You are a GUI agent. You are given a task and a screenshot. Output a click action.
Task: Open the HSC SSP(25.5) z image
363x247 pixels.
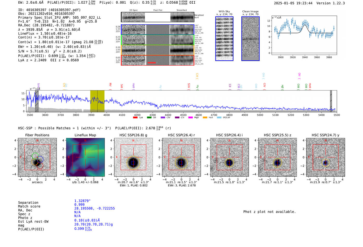[x=277, y=157]
